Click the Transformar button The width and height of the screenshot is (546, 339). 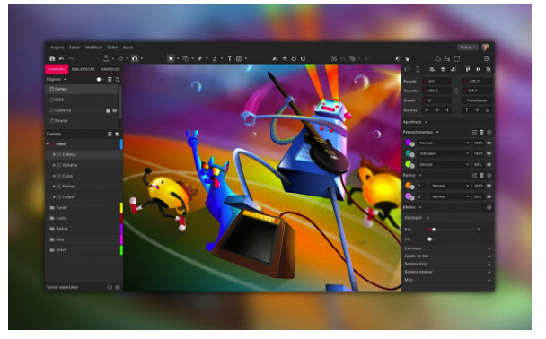(x=477, y=100)
